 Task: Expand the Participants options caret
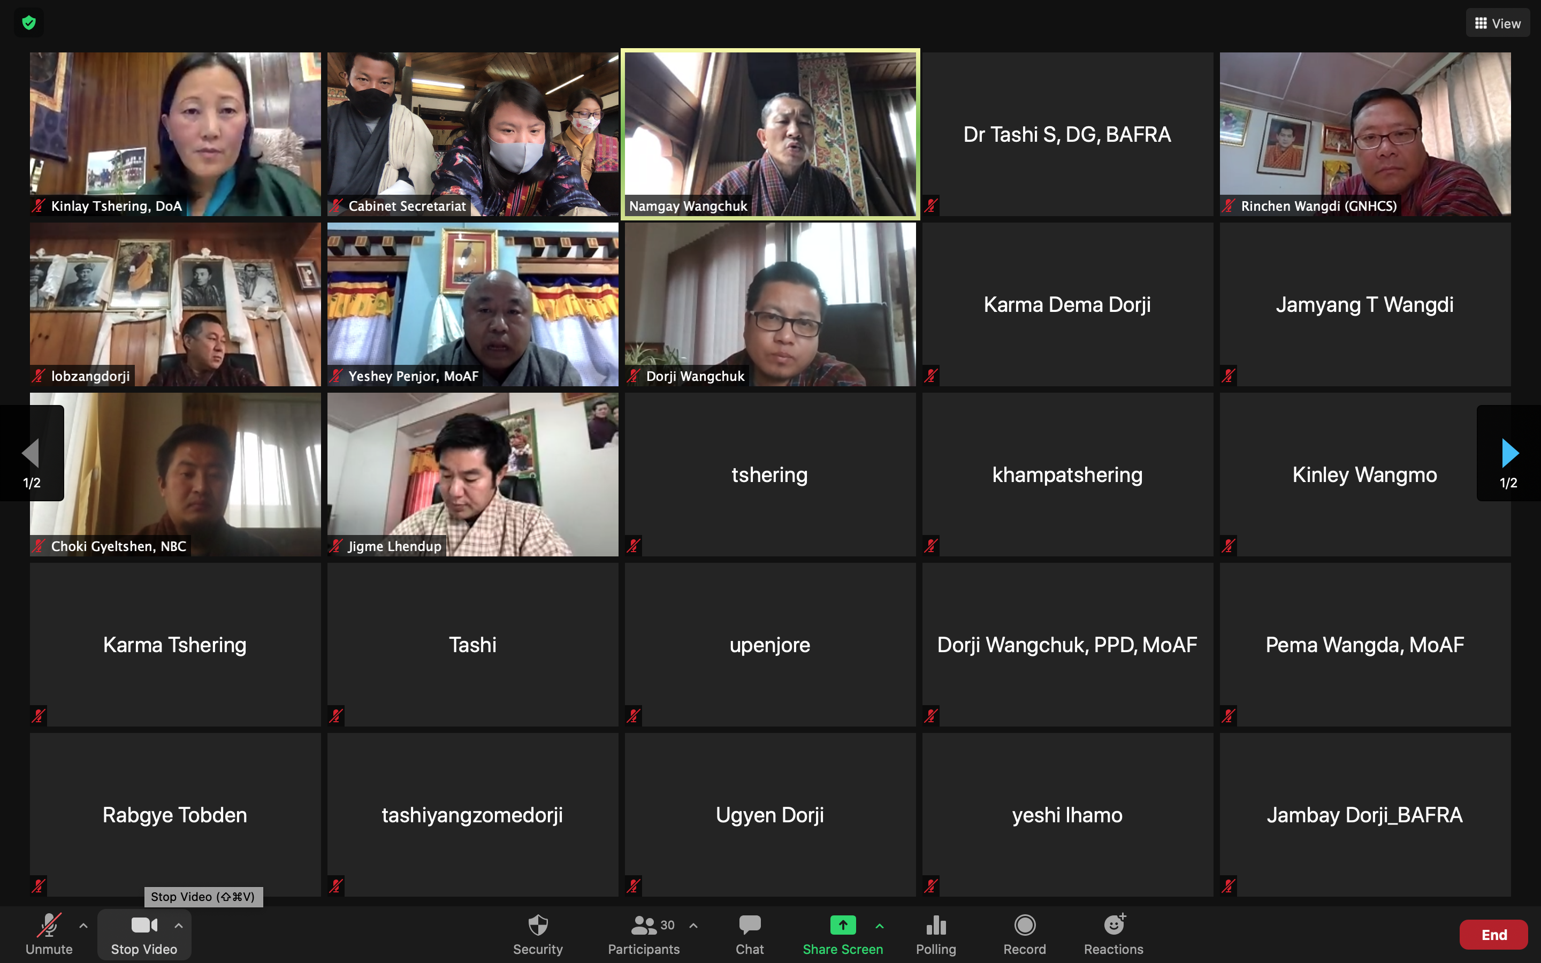[x=693, y=926]
